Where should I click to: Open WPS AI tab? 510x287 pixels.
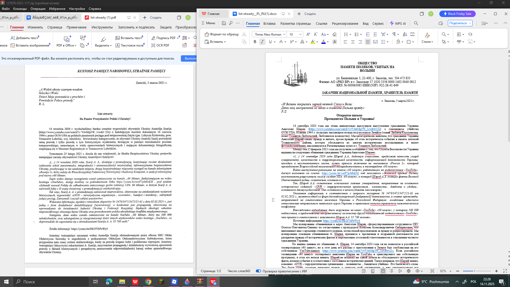coord(398,23)
